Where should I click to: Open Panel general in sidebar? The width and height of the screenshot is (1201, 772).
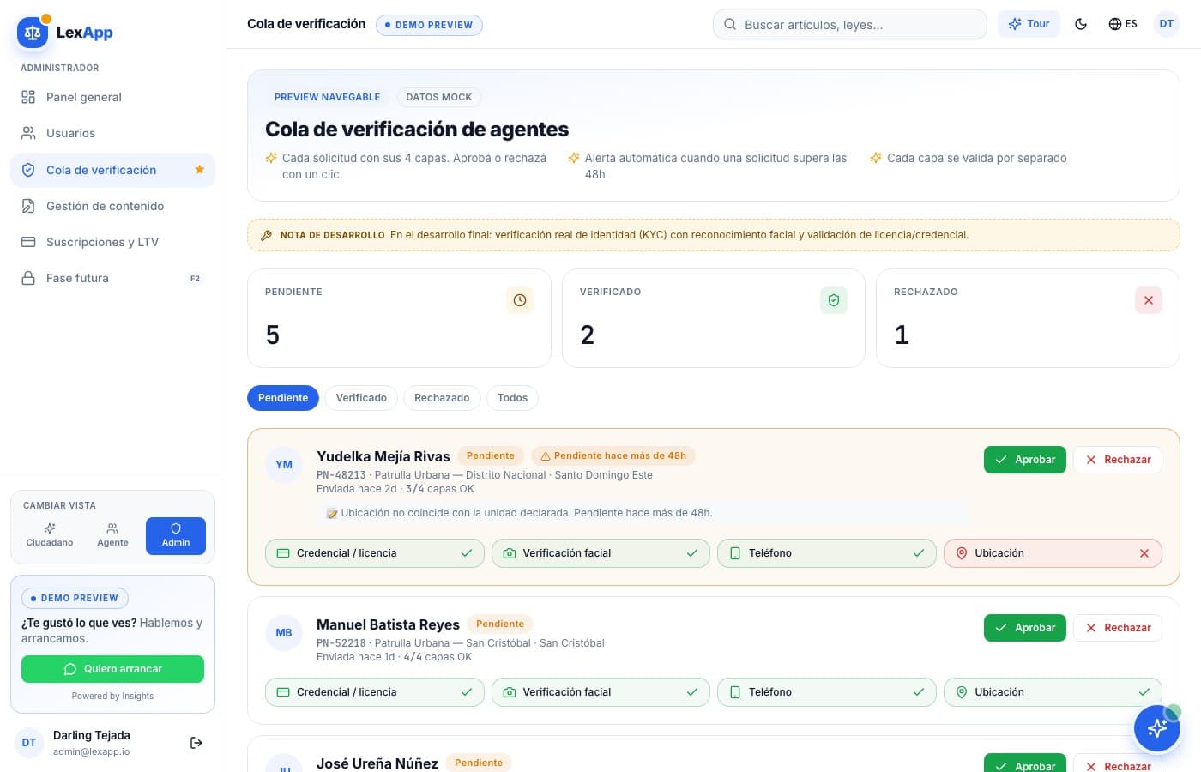[x=112, y=97]
